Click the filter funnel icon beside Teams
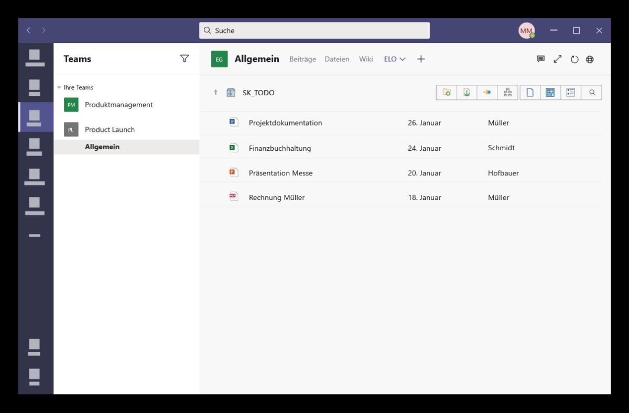The height and width of the screenshot is (413, 629). (185, 59)
